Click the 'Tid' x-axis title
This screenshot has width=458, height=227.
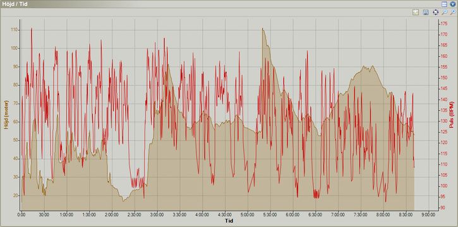click(229, 221)
